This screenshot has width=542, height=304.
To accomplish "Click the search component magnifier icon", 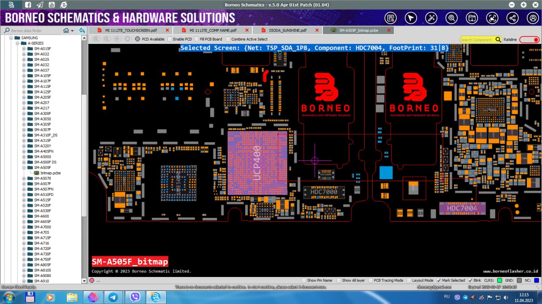I will [x=498, y=40].
